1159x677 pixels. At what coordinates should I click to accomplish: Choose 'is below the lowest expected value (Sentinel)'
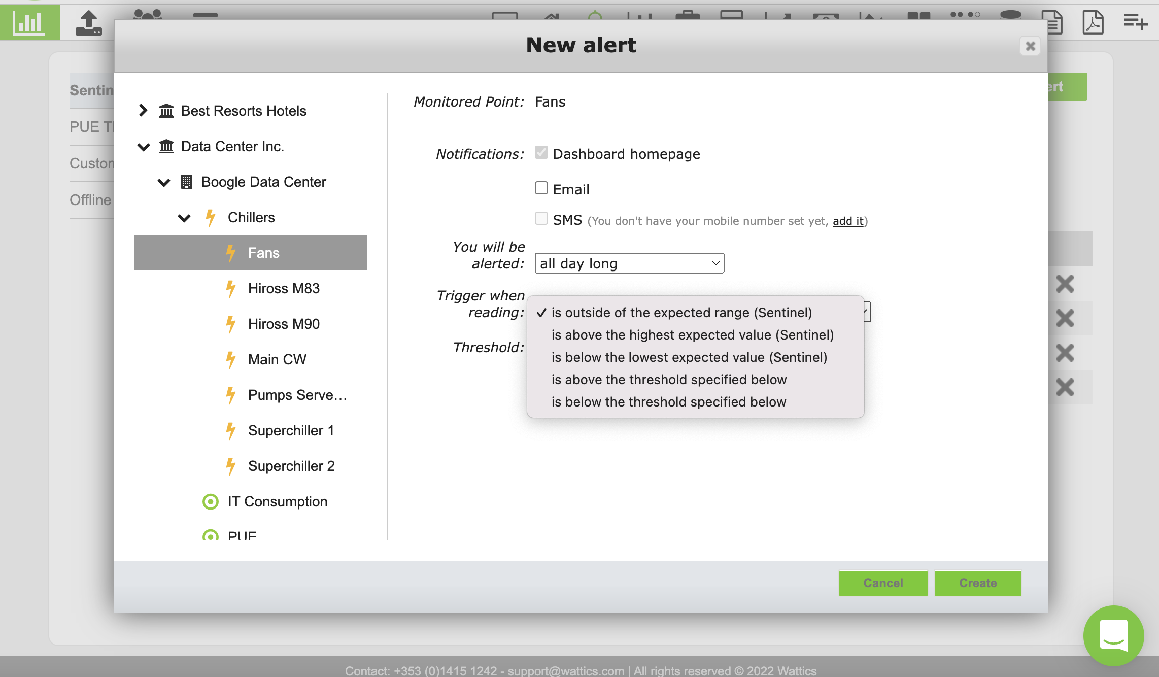click(689, 357)
